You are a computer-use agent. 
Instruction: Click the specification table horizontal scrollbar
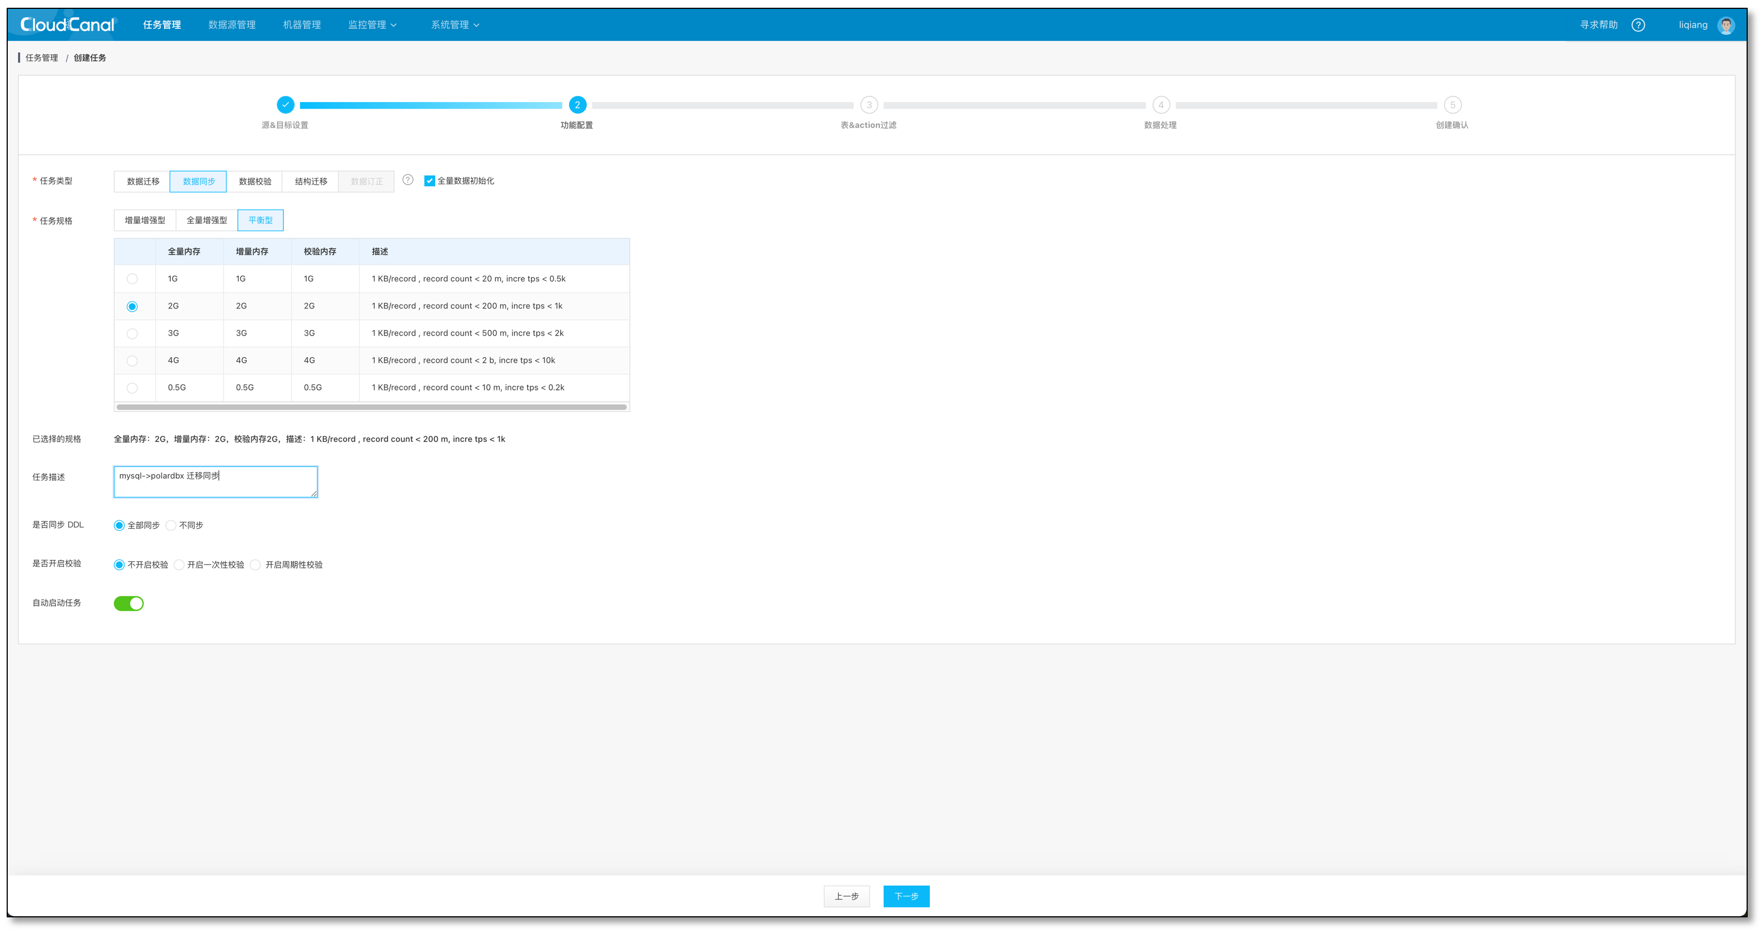pos(371,407)
